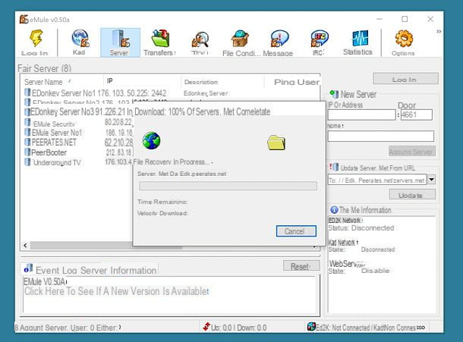Select EMule Security server row
The width and height of the screenshot is (463, 342).
pyautogui.click(x=78, y=124)
